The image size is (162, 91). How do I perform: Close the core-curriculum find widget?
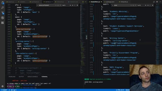(77, 5)
